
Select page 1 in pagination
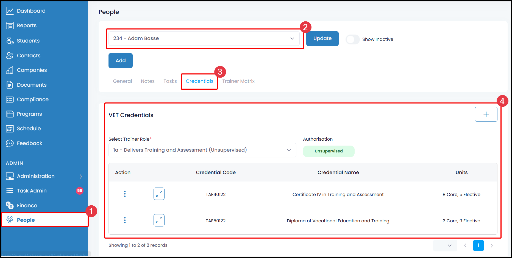click(x=478, y=245)
